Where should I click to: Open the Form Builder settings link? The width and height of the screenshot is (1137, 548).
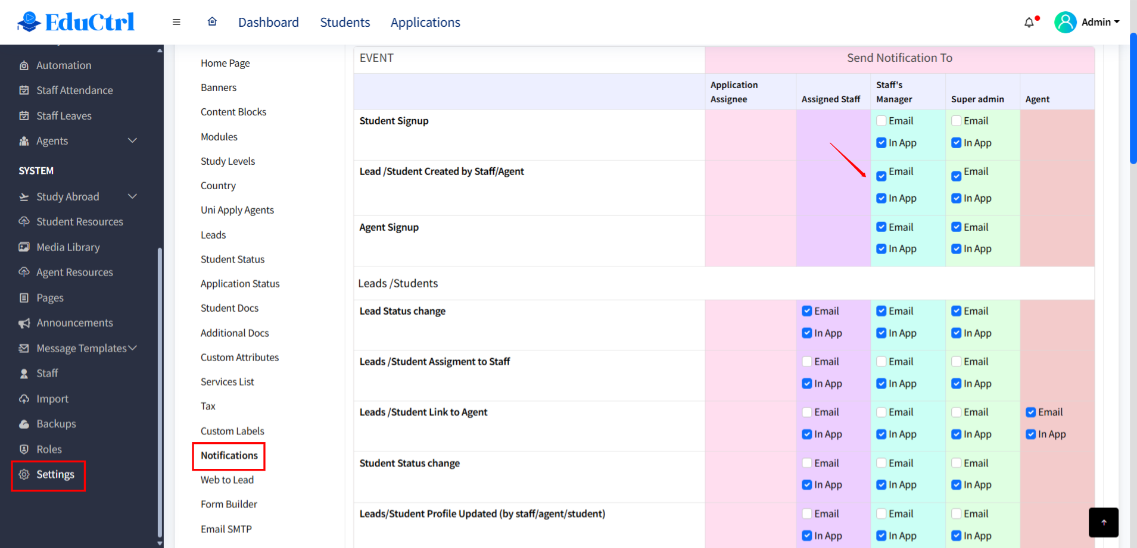coord(229,505)
